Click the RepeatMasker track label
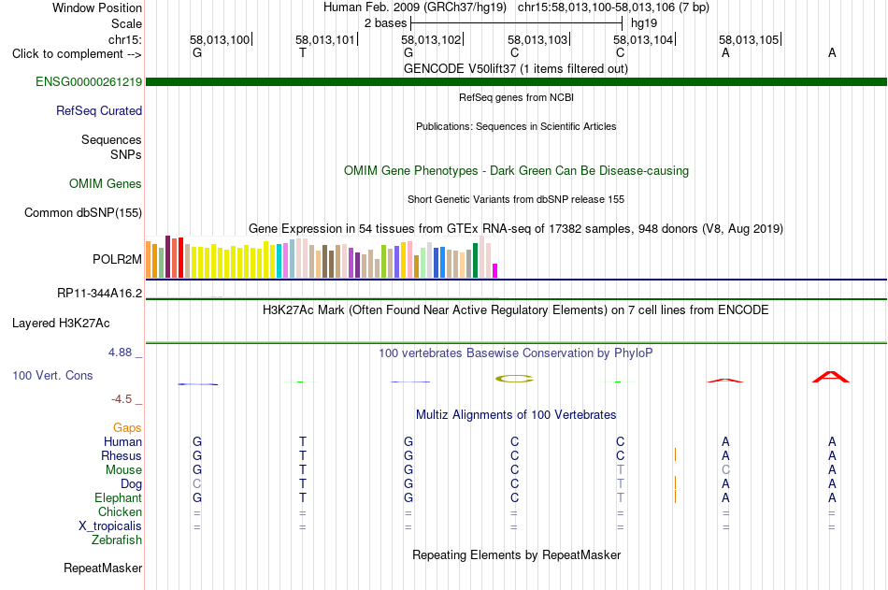The height and width of the screenshot is (590, 888). point(103,568)
